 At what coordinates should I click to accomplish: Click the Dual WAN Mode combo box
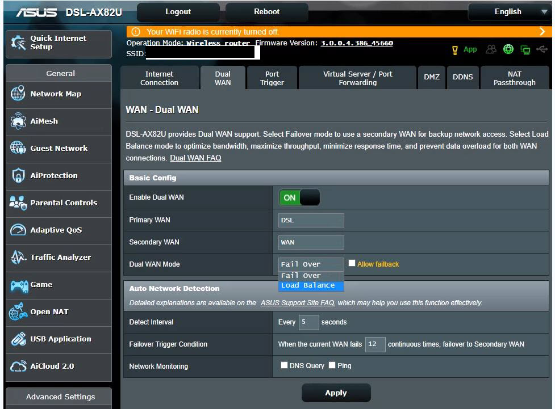pos(311,264)
